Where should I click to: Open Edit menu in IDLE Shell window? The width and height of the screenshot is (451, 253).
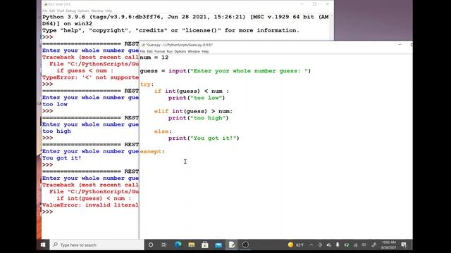point(52,11)
